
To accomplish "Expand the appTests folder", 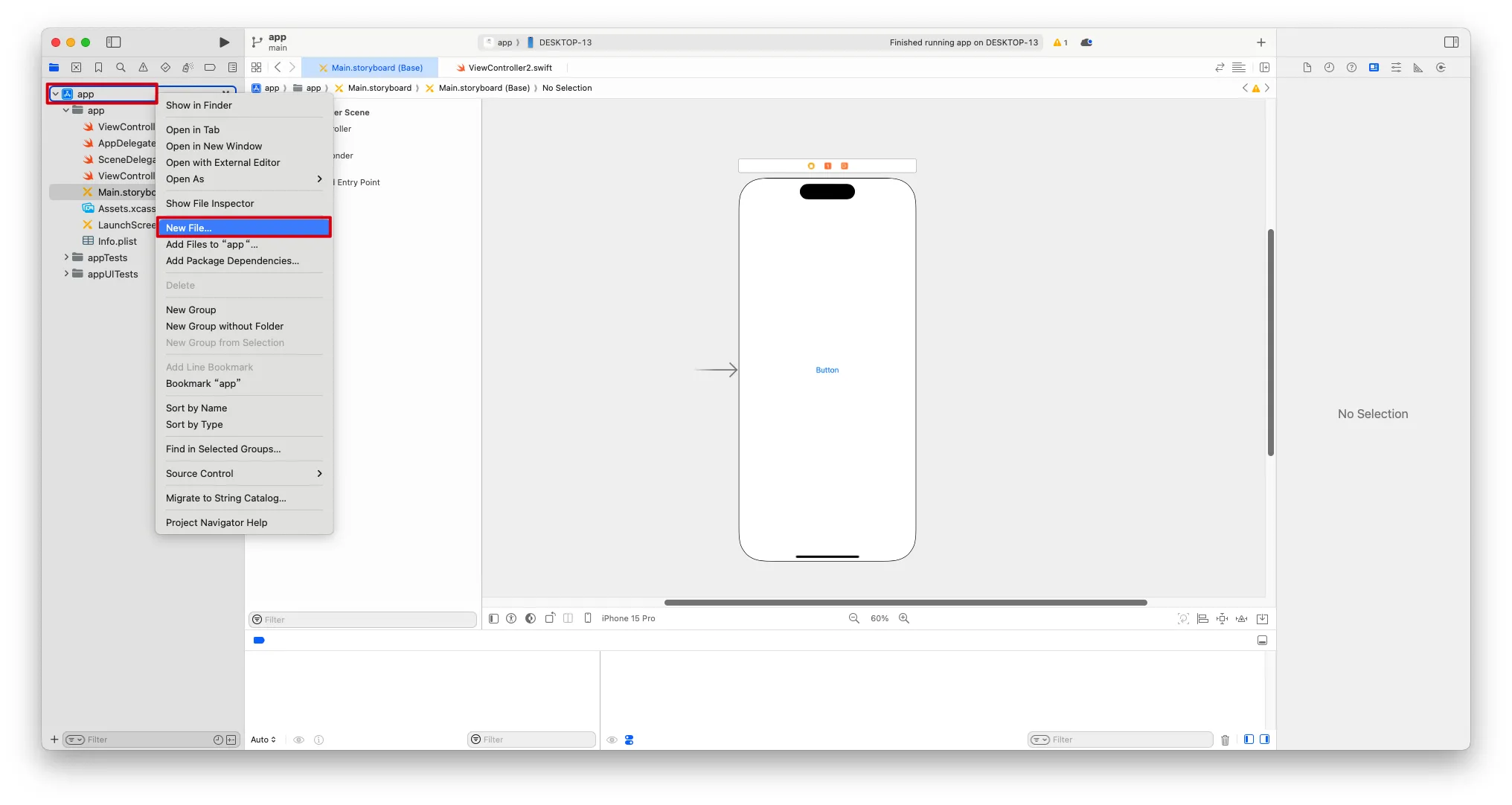I will [66, 257].
